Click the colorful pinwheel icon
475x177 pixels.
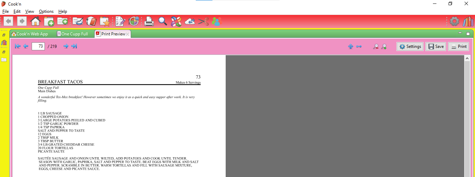pos(176,22)
